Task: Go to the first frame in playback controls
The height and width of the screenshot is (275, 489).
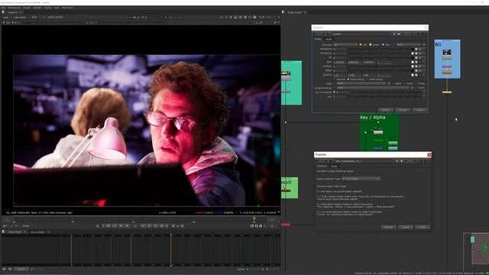Action: (x=108, y=226)
